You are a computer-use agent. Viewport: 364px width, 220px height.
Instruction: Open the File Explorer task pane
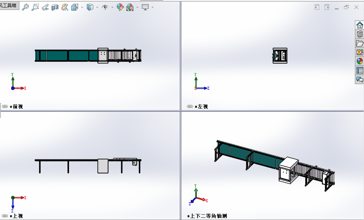click(359, 43)
